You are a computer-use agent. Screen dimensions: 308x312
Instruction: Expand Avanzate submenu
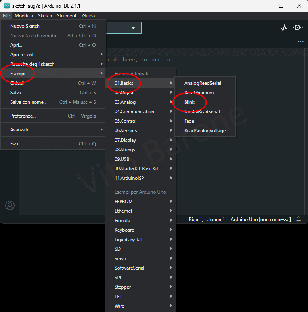click(53, 130)
